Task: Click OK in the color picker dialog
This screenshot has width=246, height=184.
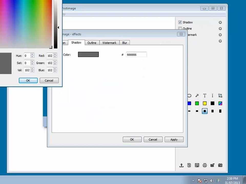Action: (28, 80)
